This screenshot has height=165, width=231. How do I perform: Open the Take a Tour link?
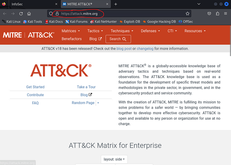point(86,87)
